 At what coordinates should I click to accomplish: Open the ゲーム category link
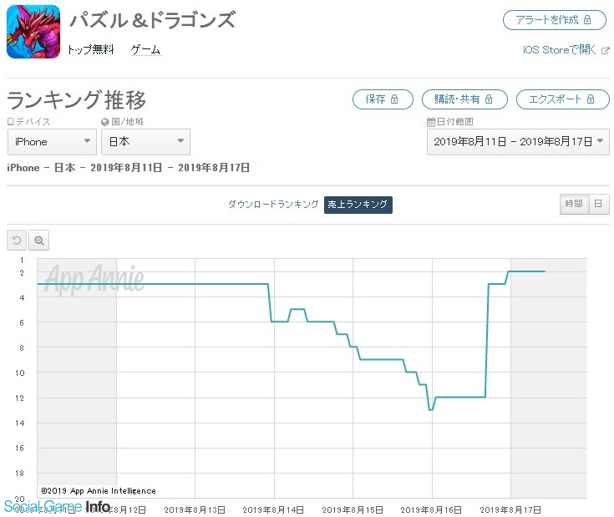(145, 50)
